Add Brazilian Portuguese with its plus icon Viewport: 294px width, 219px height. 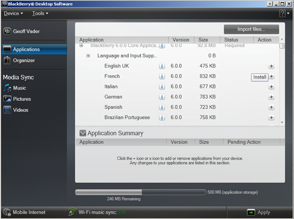(x=271, y=118)
